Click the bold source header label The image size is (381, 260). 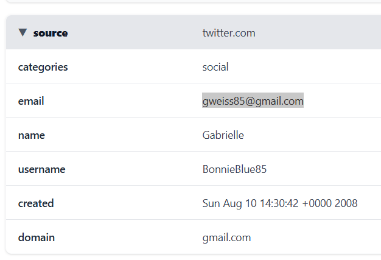(x=51, y=33)
